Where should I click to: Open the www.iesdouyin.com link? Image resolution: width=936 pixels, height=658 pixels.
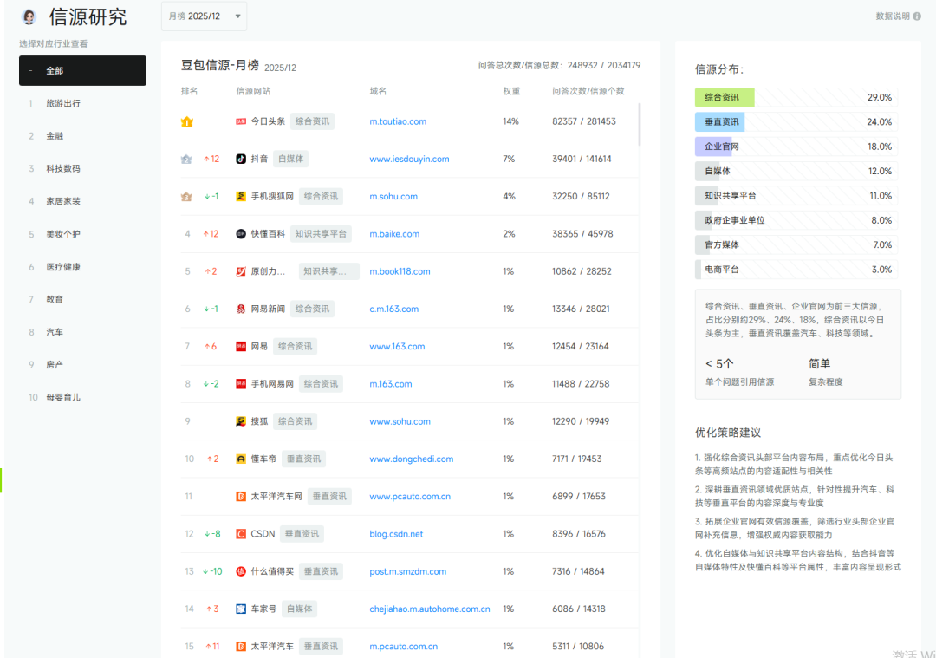(409, 159)
